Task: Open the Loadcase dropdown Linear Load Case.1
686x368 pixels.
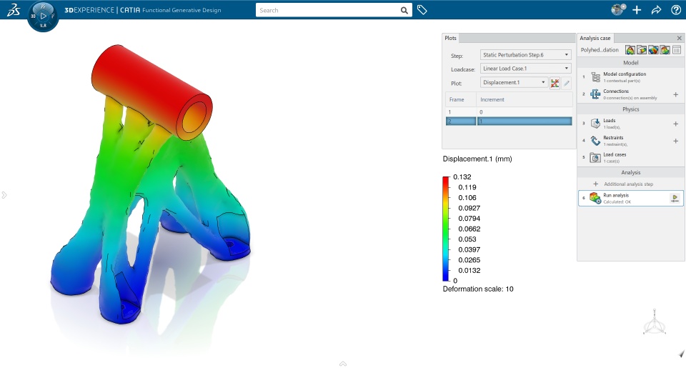Action: click(525, 69)
